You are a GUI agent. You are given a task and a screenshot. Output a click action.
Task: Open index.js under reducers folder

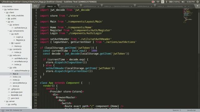[x=18, y=64]
